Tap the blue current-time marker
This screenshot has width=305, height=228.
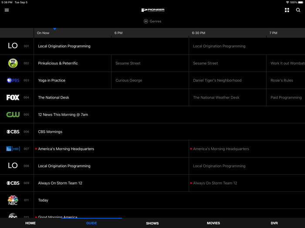54,29
